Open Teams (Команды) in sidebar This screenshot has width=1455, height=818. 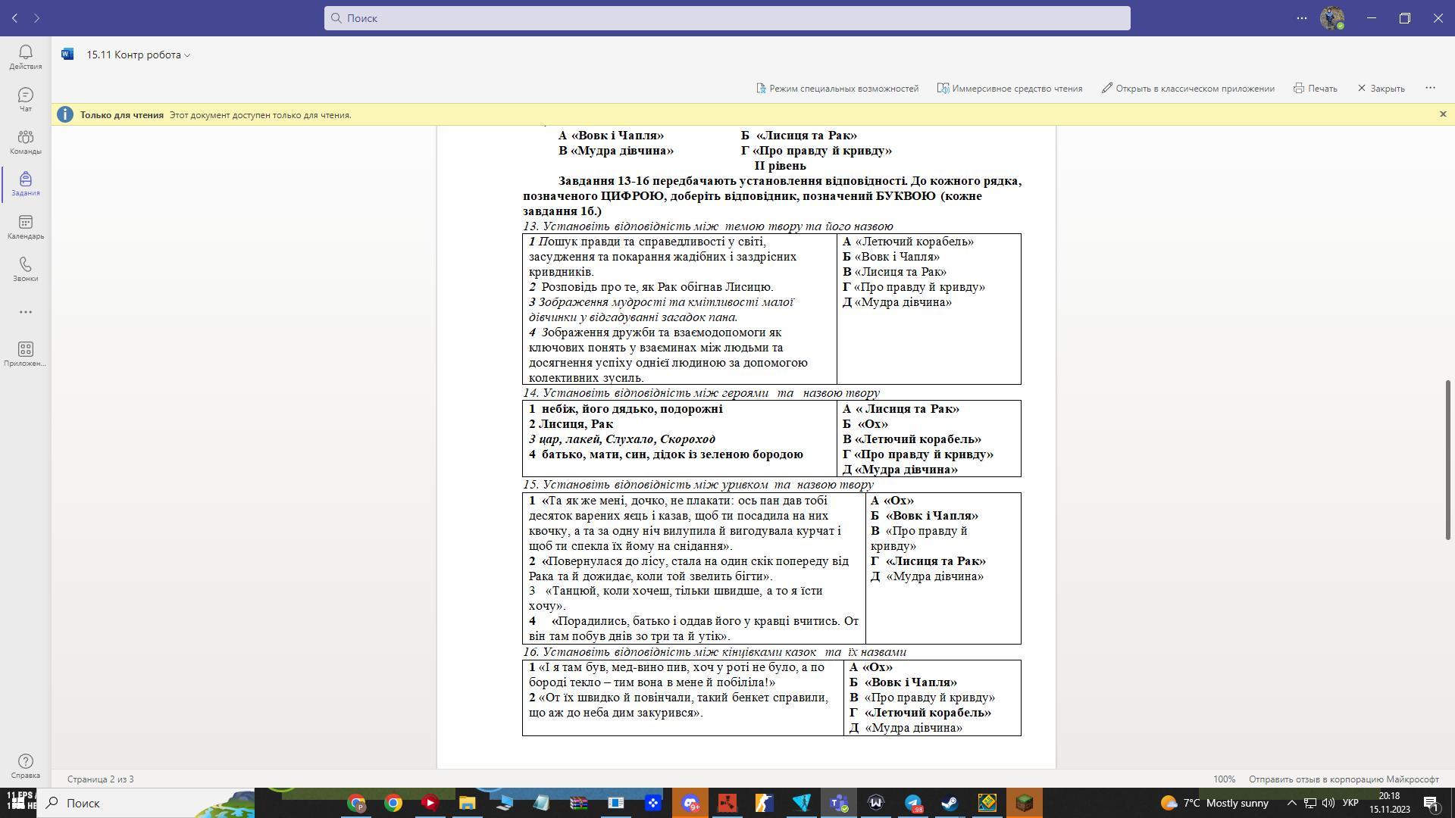tap(25, 142)
